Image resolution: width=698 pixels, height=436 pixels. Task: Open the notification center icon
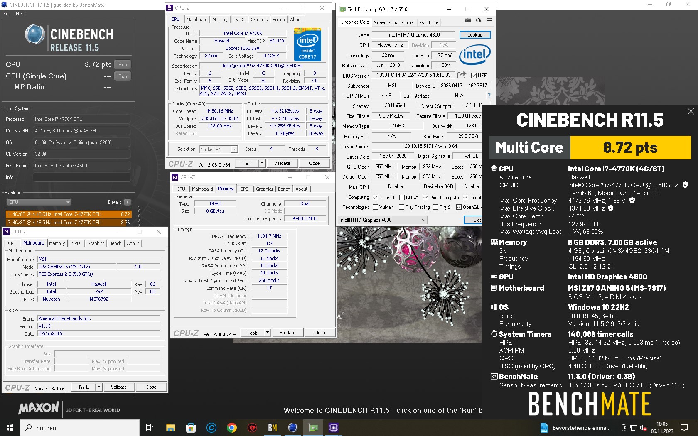(x=684, y=428)
